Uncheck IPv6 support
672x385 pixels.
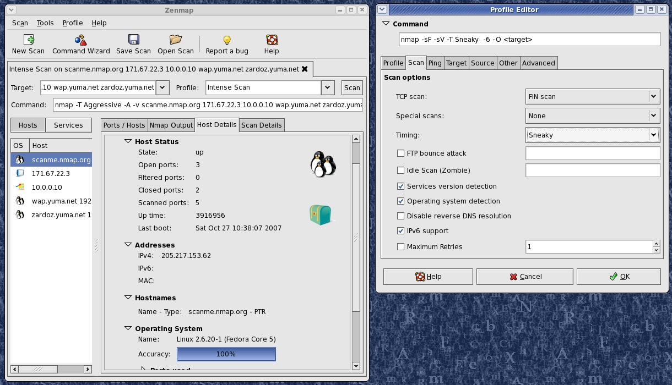point(401,231)
